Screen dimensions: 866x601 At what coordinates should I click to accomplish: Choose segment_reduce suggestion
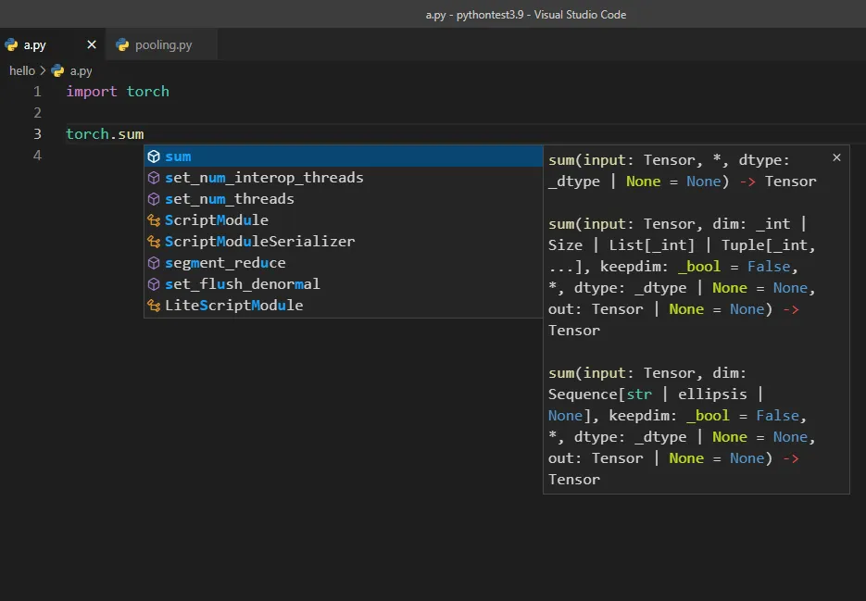pos(343,262)
